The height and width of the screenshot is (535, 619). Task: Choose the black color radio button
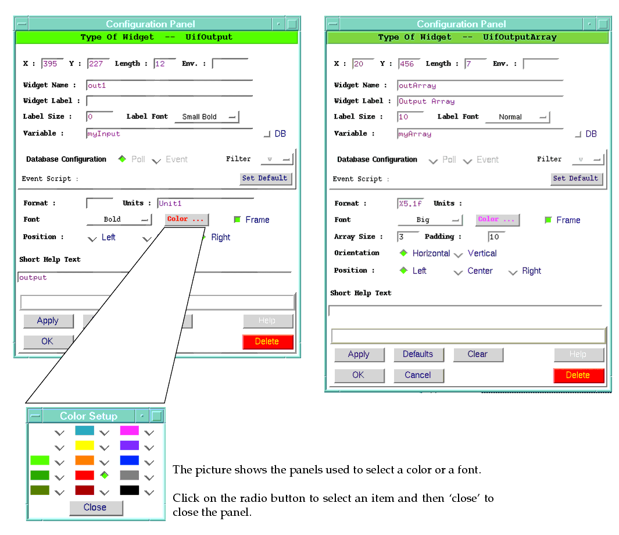pyautogui.click(x=149, y=491)
